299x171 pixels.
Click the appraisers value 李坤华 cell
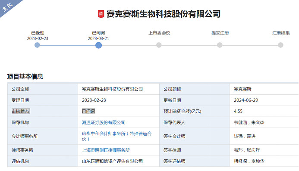point(264,161)
